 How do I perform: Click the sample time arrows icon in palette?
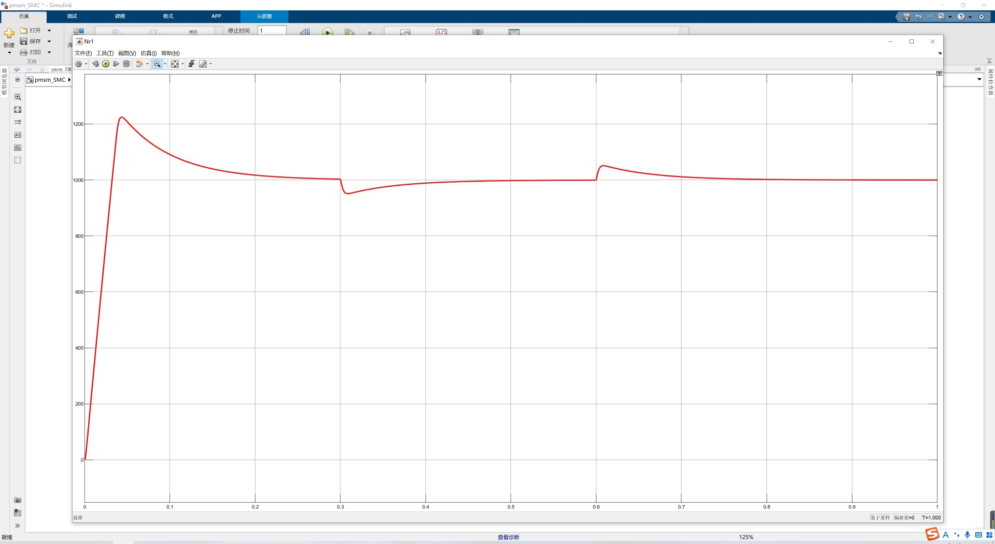(18, 123)
